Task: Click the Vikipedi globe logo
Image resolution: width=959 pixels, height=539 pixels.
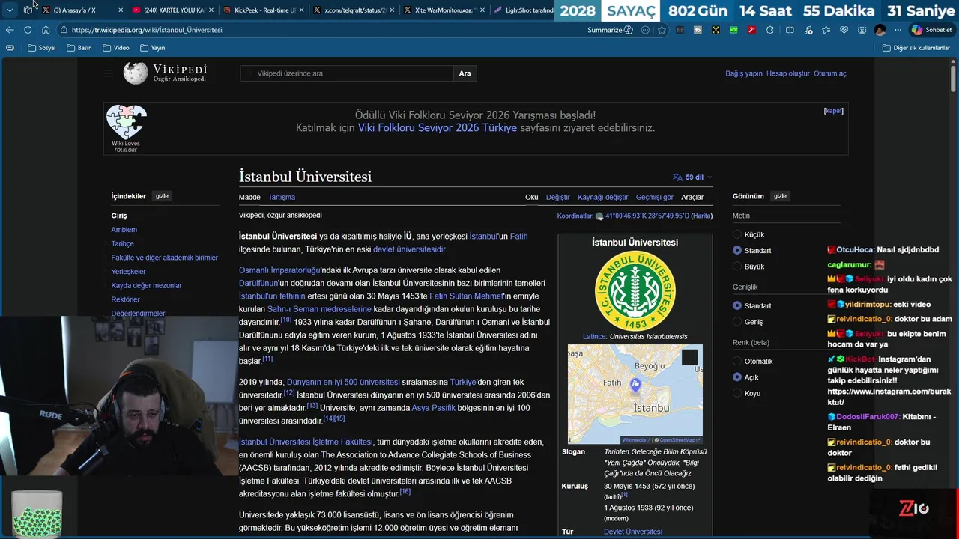Action: click(136, 73)
